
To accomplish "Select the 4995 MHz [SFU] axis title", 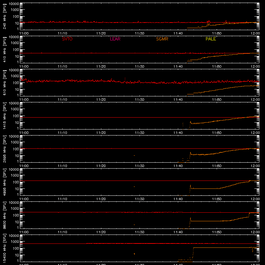I will click(x=4, y=182).
